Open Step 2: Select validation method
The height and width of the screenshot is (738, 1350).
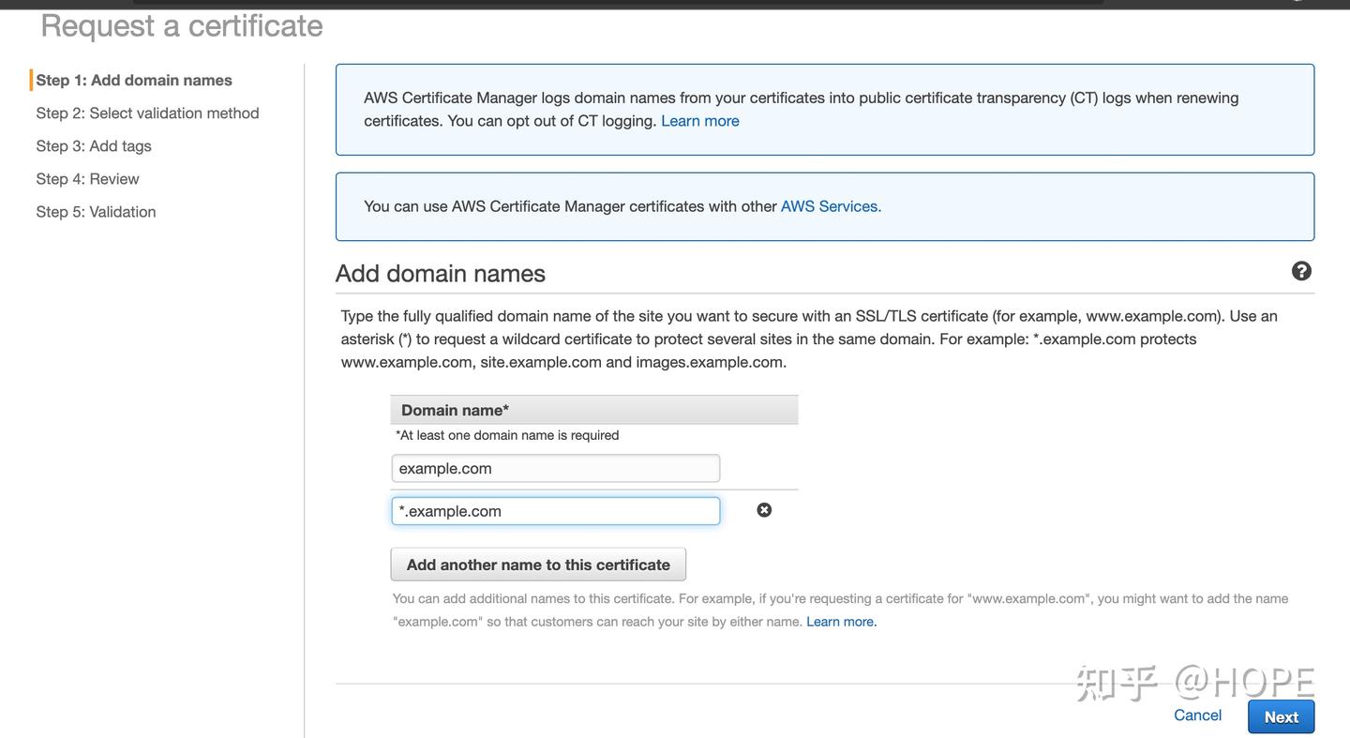(x=147, y=113)
